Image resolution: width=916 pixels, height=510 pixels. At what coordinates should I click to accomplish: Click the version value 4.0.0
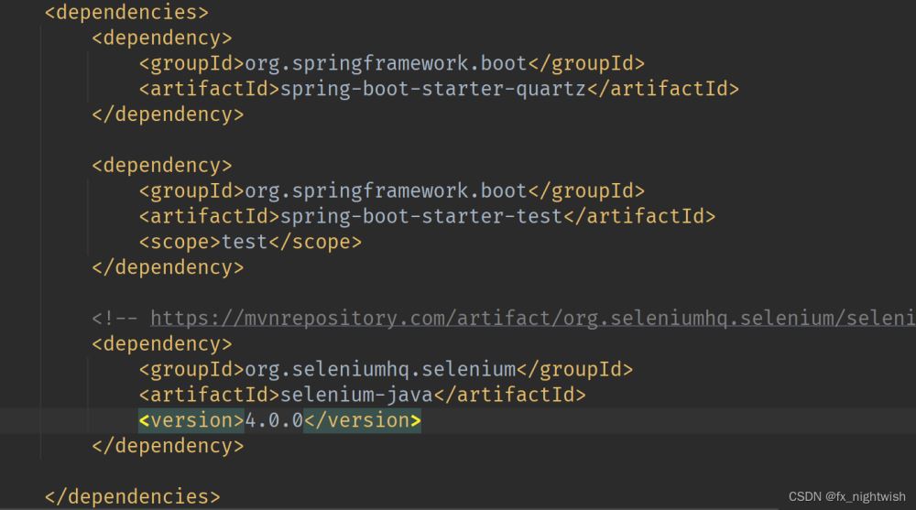tap(274, 420)
